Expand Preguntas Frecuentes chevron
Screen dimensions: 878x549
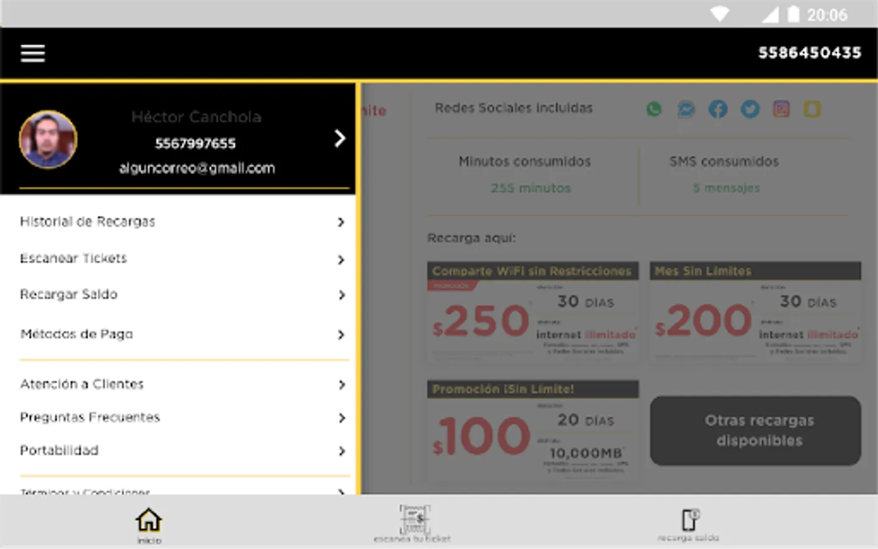tap(341, 418)
